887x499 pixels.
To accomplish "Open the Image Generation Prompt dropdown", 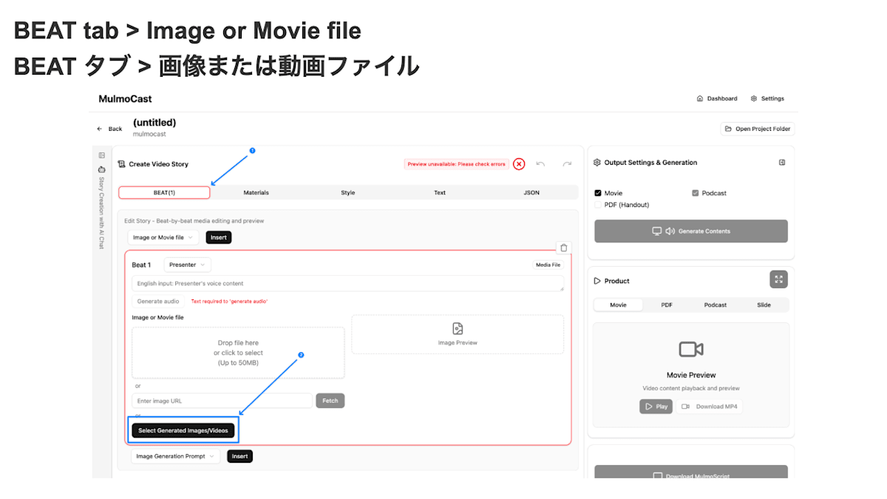I will pos(175,456).
